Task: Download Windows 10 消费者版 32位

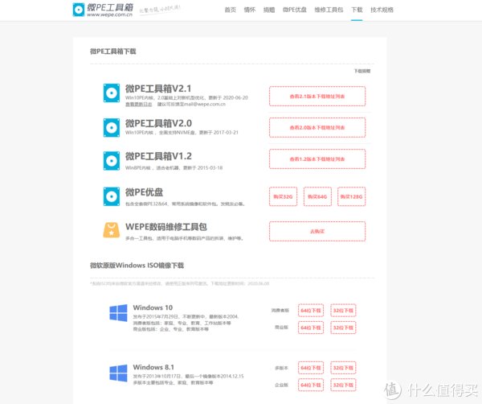Action: tap(343, 311)
